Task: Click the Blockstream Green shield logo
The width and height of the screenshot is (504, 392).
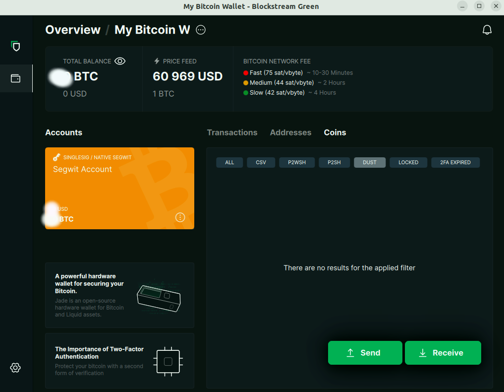Action: click(15, 46)
